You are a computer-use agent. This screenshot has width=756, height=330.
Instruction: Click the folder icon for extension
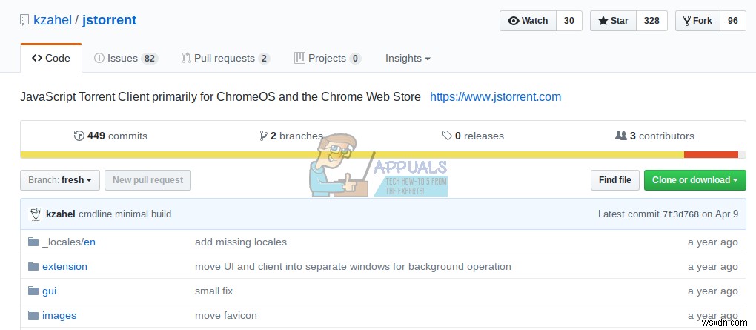(x=33, y=266)
